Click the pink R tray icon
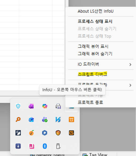 (31, 146)
